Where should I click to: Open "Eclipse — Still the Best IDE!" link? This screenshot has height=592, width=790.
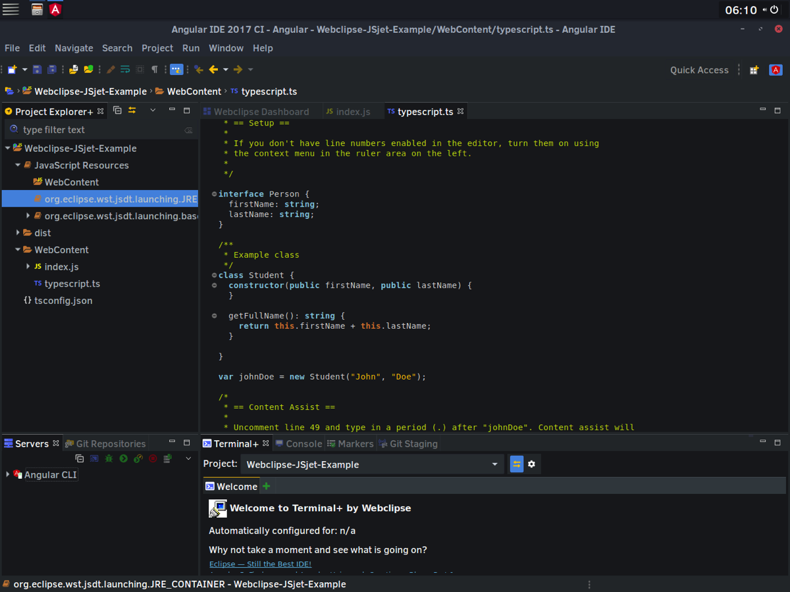click(260, 564)
